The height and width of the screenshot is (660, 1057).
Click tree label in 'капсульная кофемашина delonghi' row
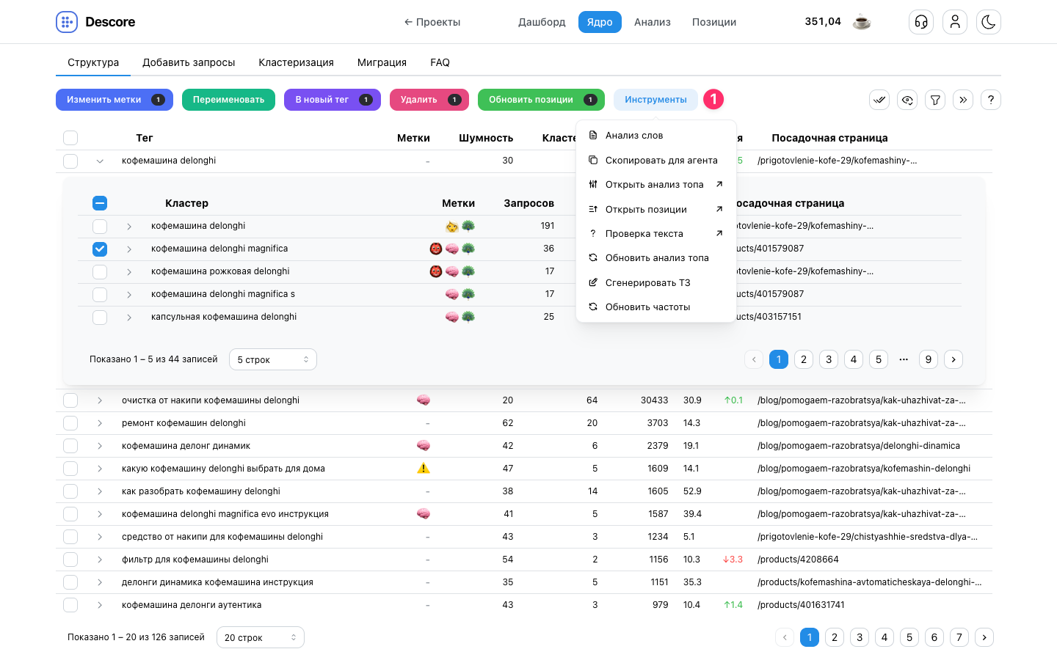[468, 317]
